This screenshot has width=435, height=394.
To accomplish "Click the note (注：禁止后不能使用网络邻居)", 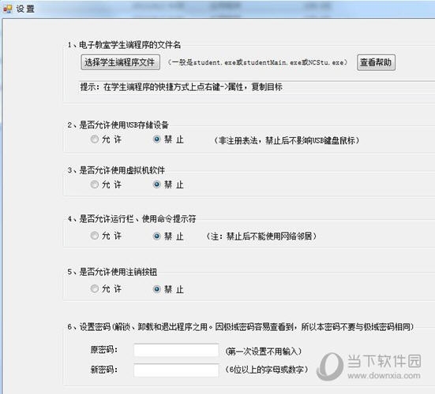I will (261, 236).
